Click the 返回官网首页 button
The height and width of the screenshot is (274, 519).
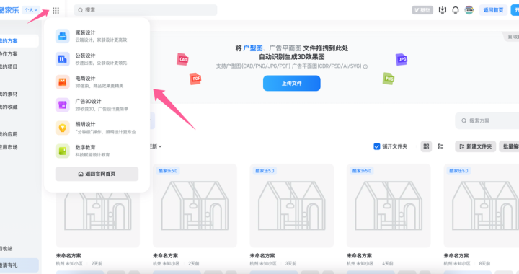pyautogui.click(x=97, y=174)
